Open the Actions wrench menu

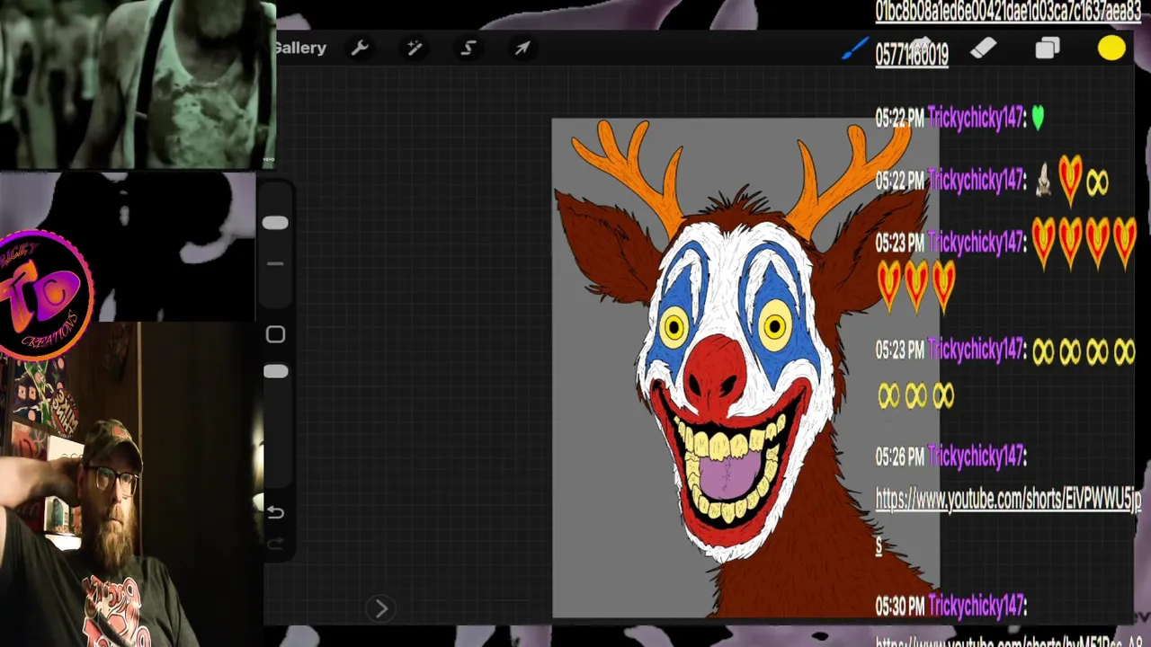pos(360,49)
